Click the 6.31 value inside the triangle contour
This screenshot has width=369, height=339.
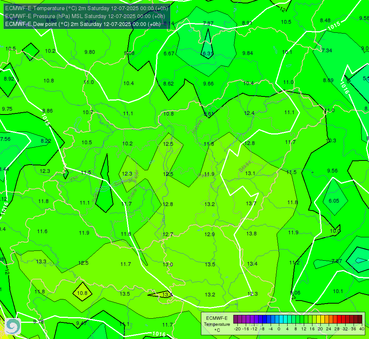click(x=208, y=53)
